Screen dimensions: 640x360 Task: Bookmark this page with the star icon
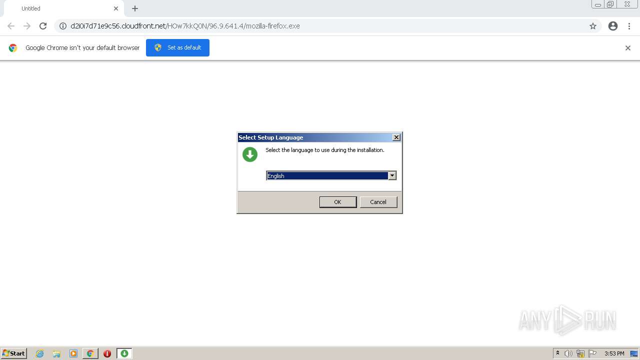click(593, 26)
